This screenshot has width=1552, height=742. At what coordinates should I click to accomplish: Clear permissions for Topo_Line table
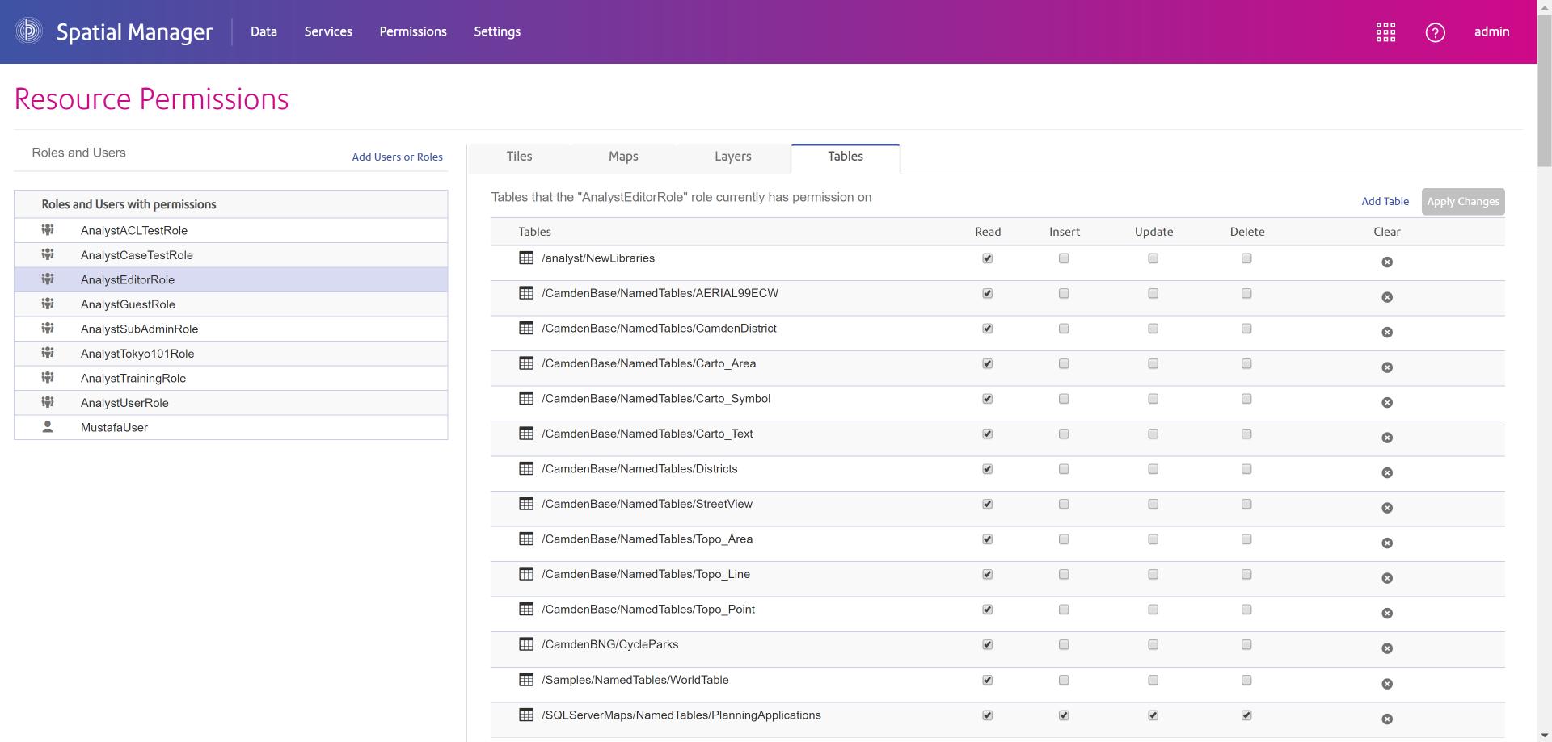coord(1387,578)
